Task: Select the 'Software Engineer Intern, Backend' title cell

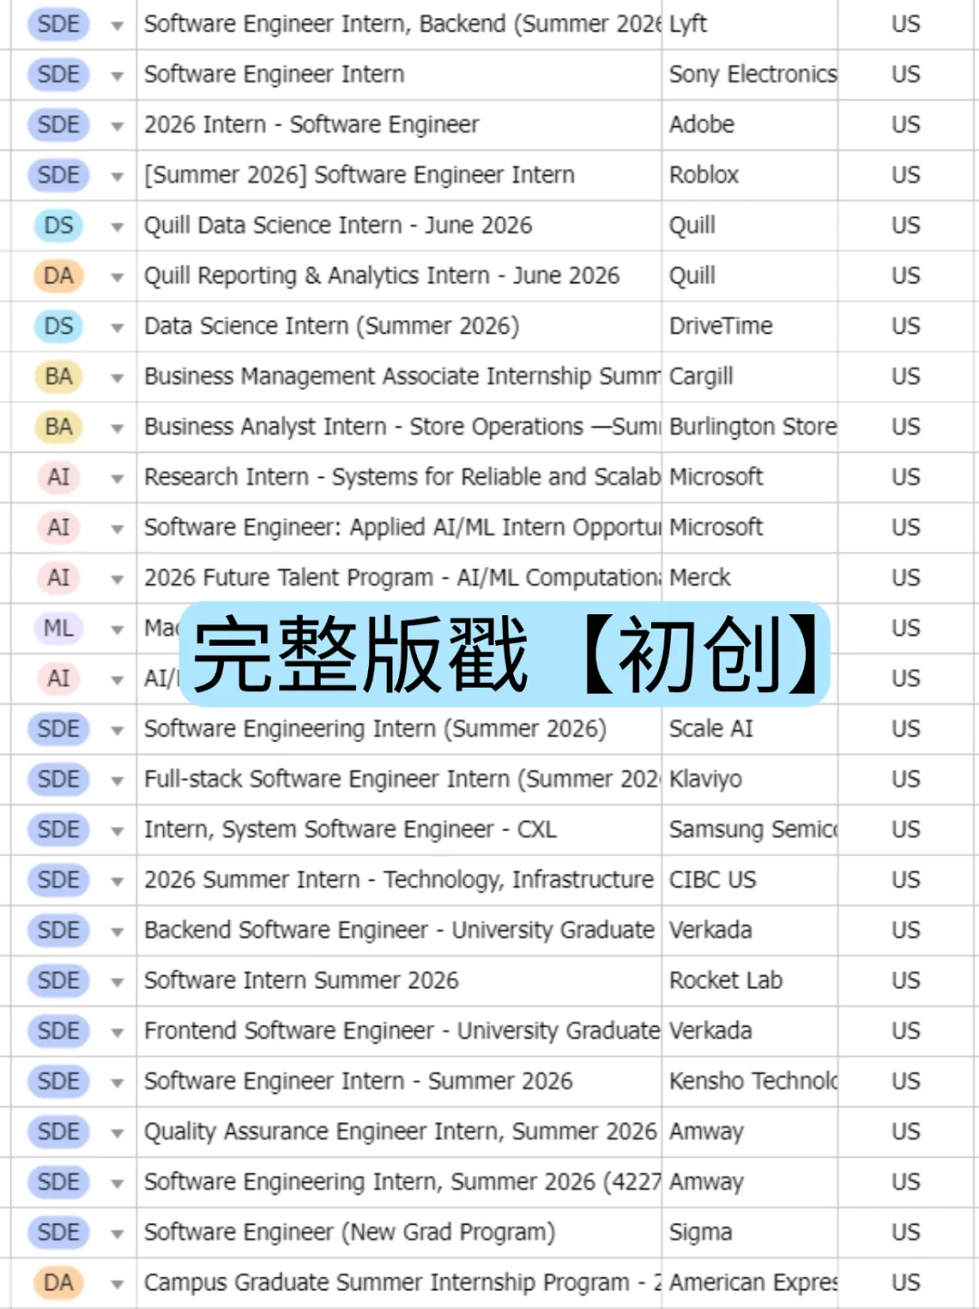Action: coord(399,24)
